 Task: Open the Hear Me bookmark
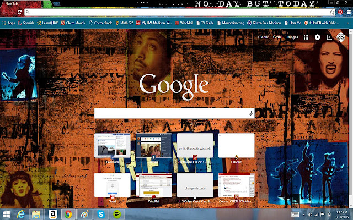pyautogui.click(x=293, y=23)
